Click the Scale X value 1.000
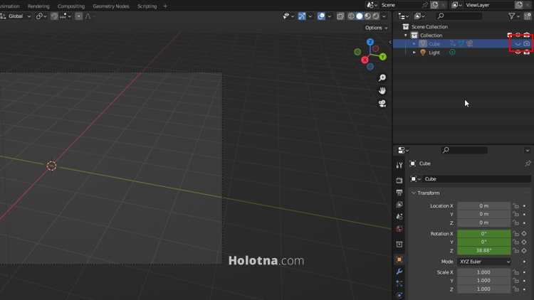The image size is (534, 300). click(483, 272)
